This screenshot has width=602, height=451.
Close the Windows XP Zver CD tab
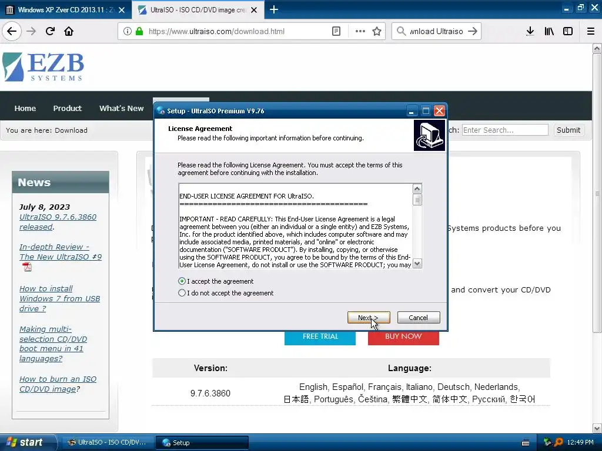(x=122, y=10)
